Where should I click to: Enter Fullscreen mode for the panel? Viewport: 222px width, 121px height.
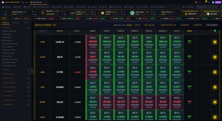pos(212,25)
